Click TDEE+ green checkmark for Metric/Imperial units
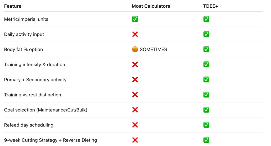Image resolution: width=271 pixels, height=146 pixels. (206, 19)
